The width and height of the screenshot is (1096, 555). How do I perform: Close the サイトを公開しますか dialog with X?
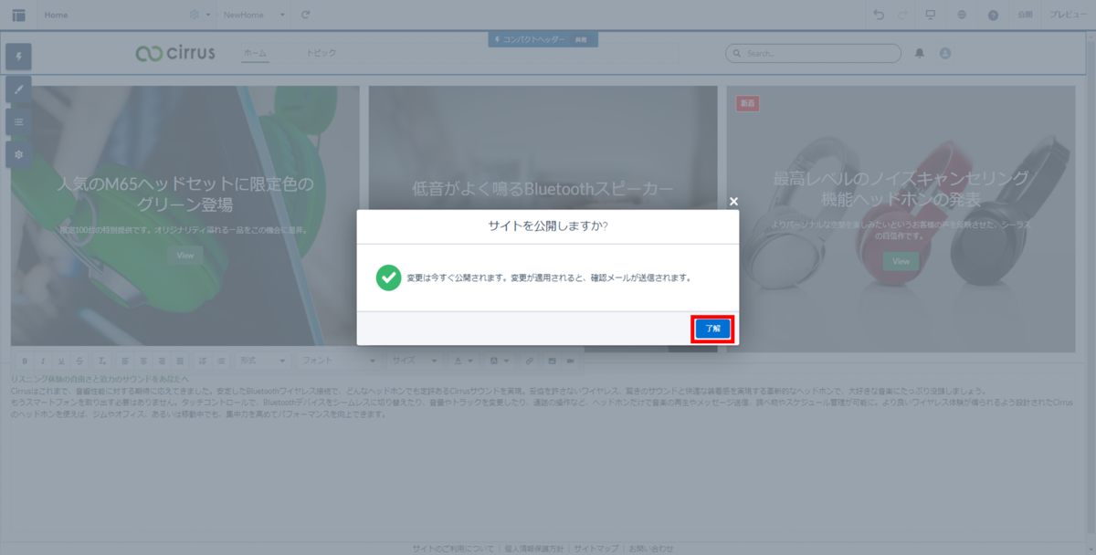pos(733,202)
